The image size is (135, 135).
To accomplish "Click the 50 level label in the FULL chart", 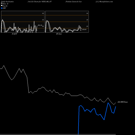I will point(87,20).
